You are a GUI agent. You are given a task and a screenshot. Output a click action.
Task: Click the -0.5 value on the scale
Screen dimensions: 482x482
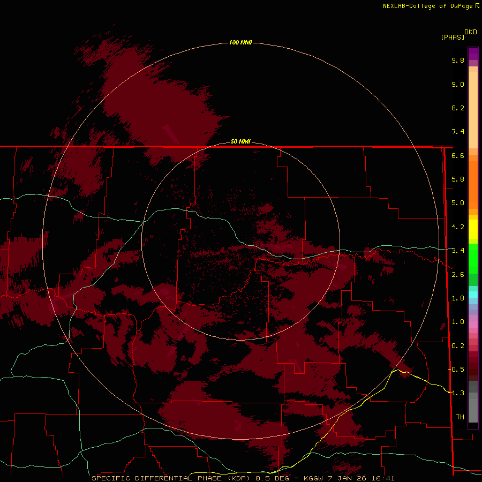point(456,369)
